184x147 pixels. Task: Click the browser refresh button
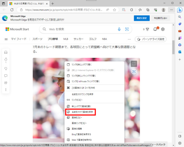pyautogui.click(x=12, y=10)
